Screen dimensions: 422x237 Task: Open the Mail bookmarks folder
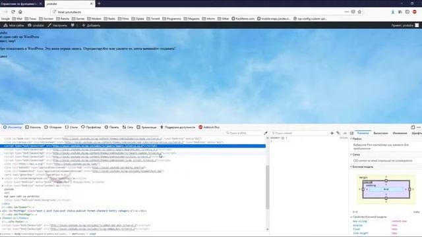coord(17,19)
